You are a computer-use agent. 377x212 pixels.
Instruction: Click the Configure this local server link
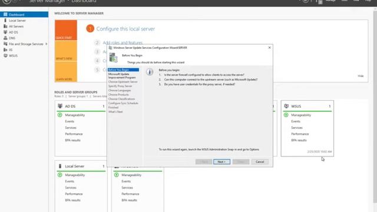pos(125,29)
